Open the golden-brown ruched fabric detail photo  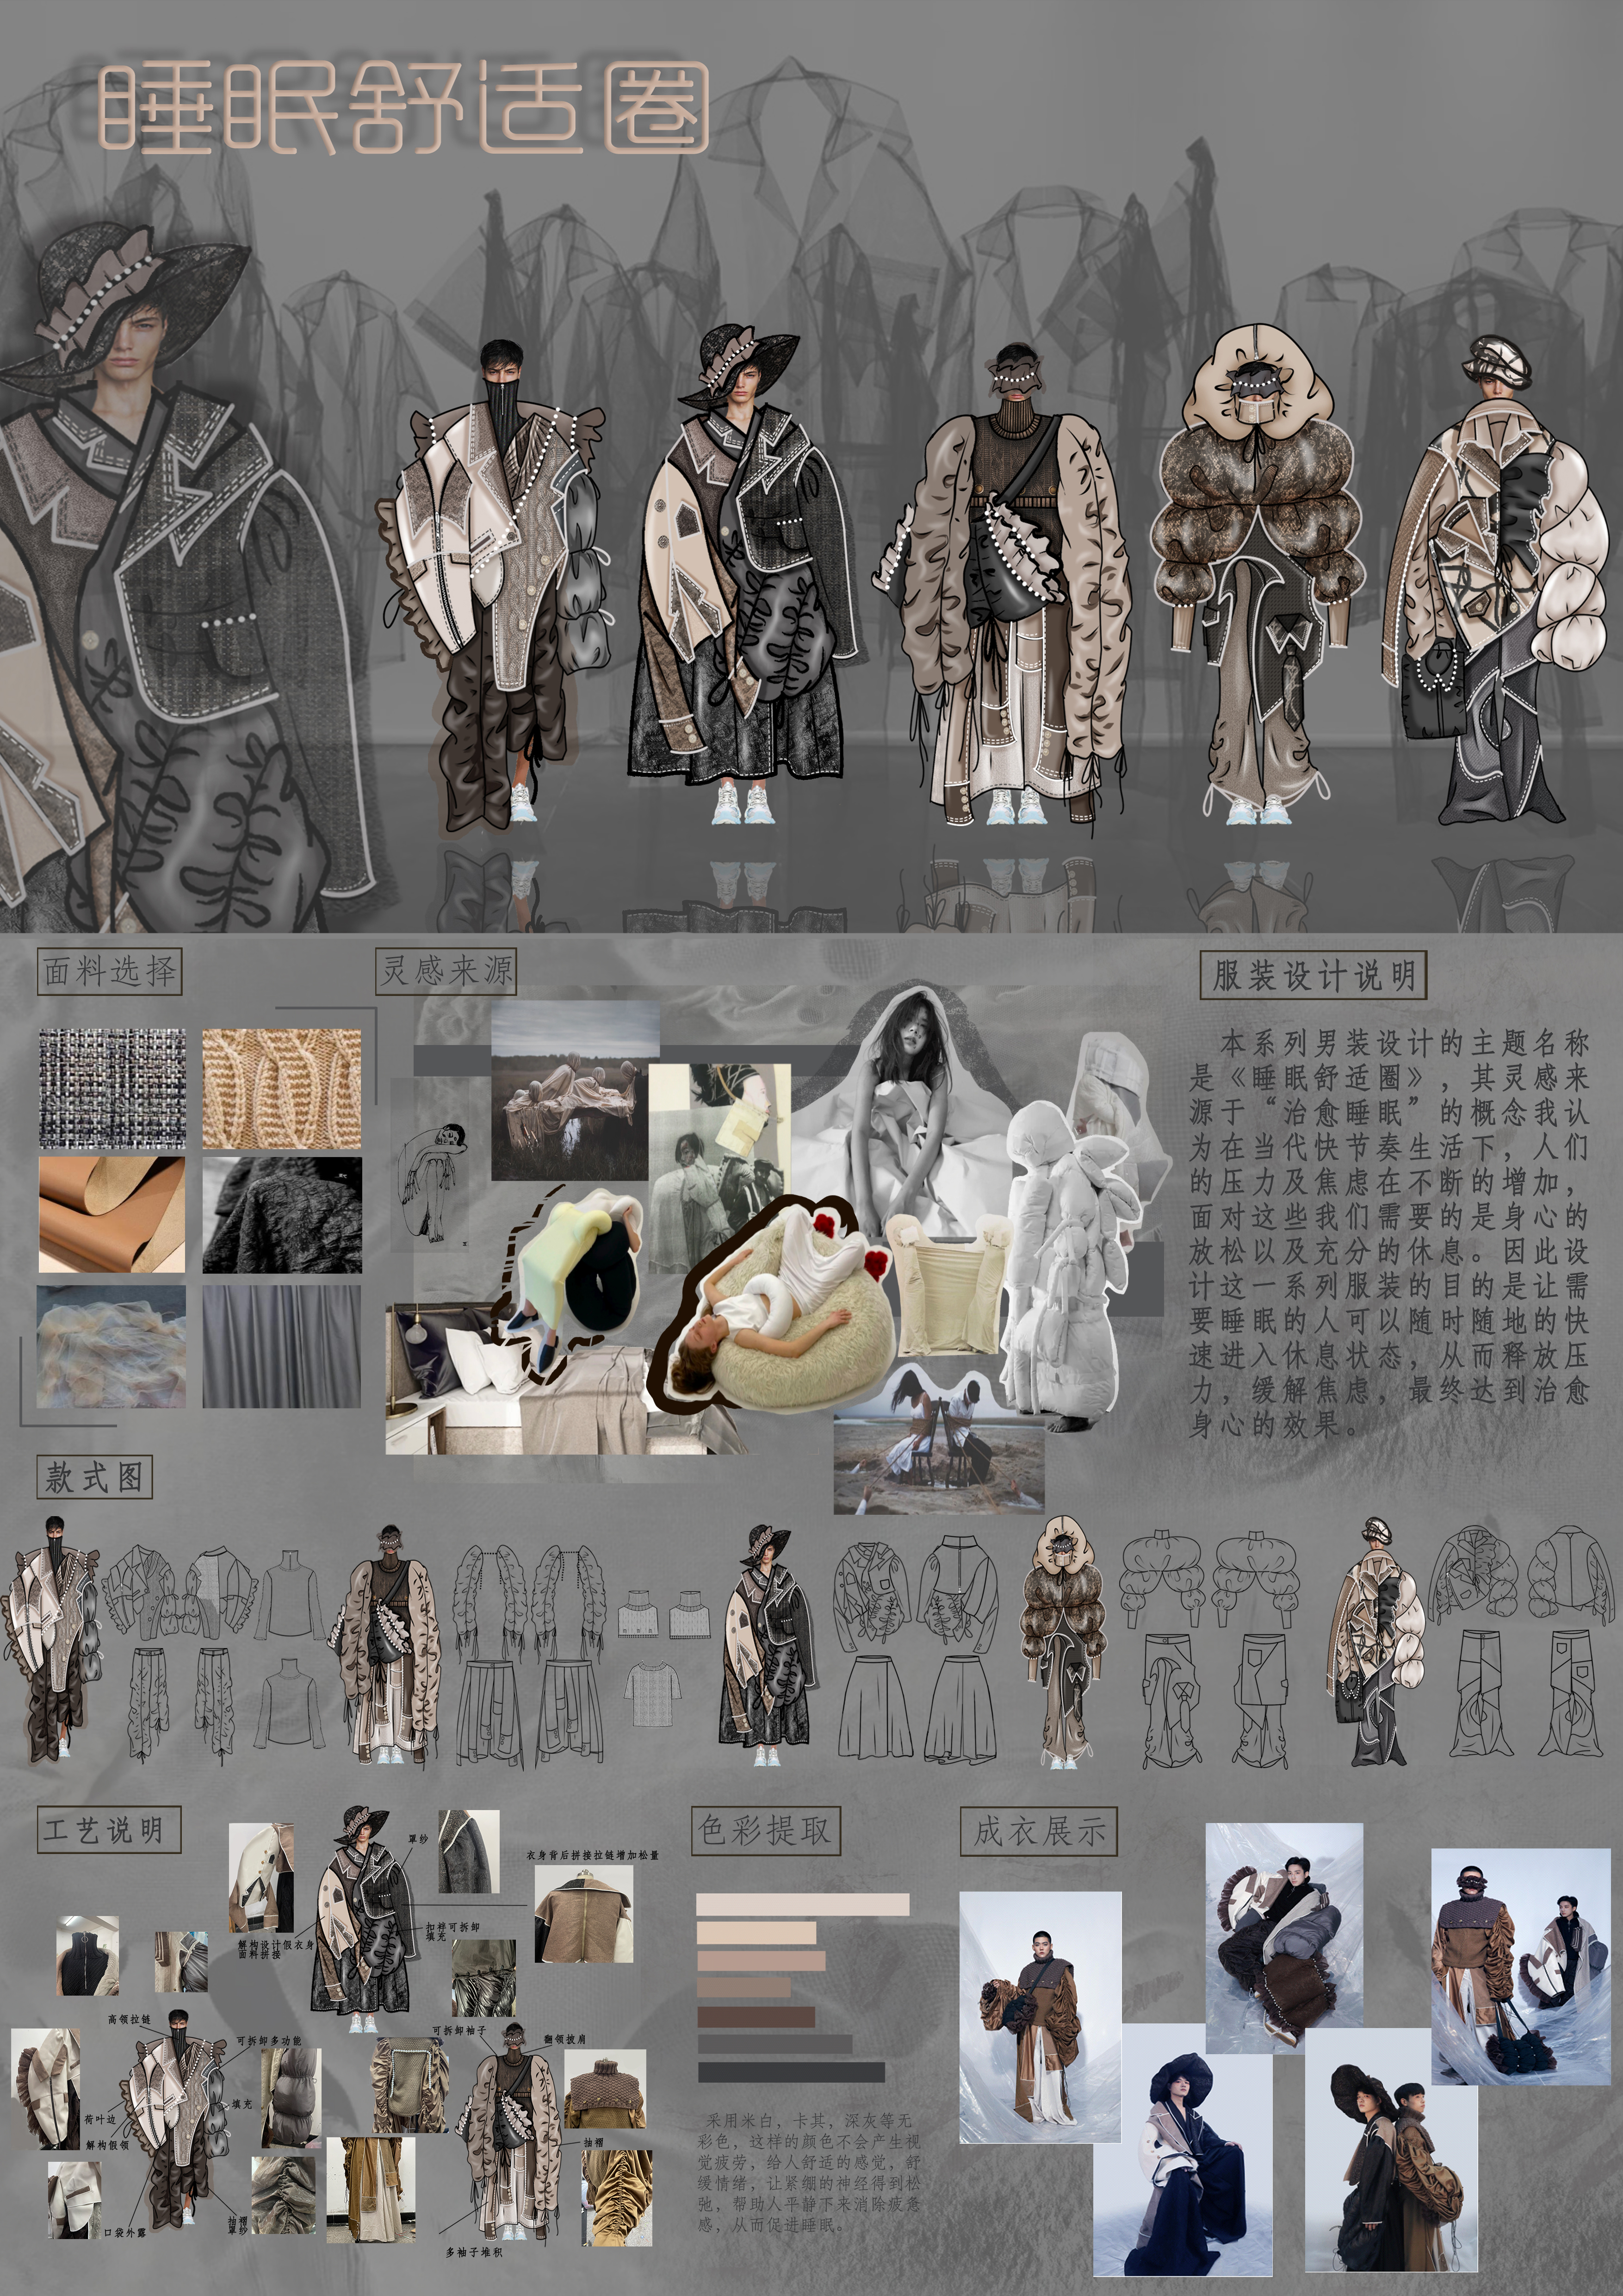coord(617,2199)
